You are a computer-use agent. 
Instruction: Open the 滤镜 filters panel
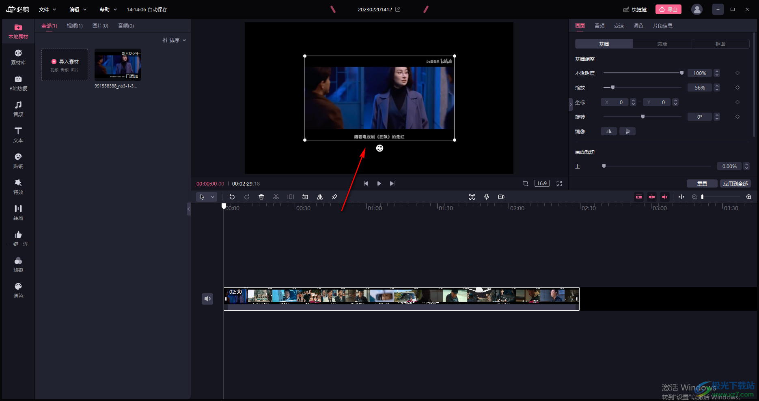18,265
